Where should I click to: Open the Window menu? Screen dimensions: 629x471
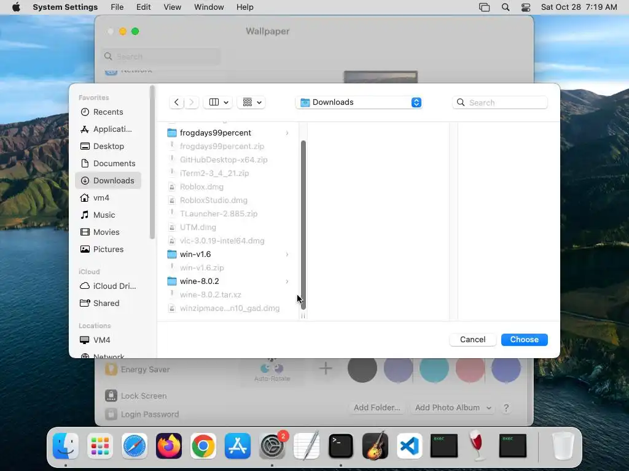coord(209,7)
